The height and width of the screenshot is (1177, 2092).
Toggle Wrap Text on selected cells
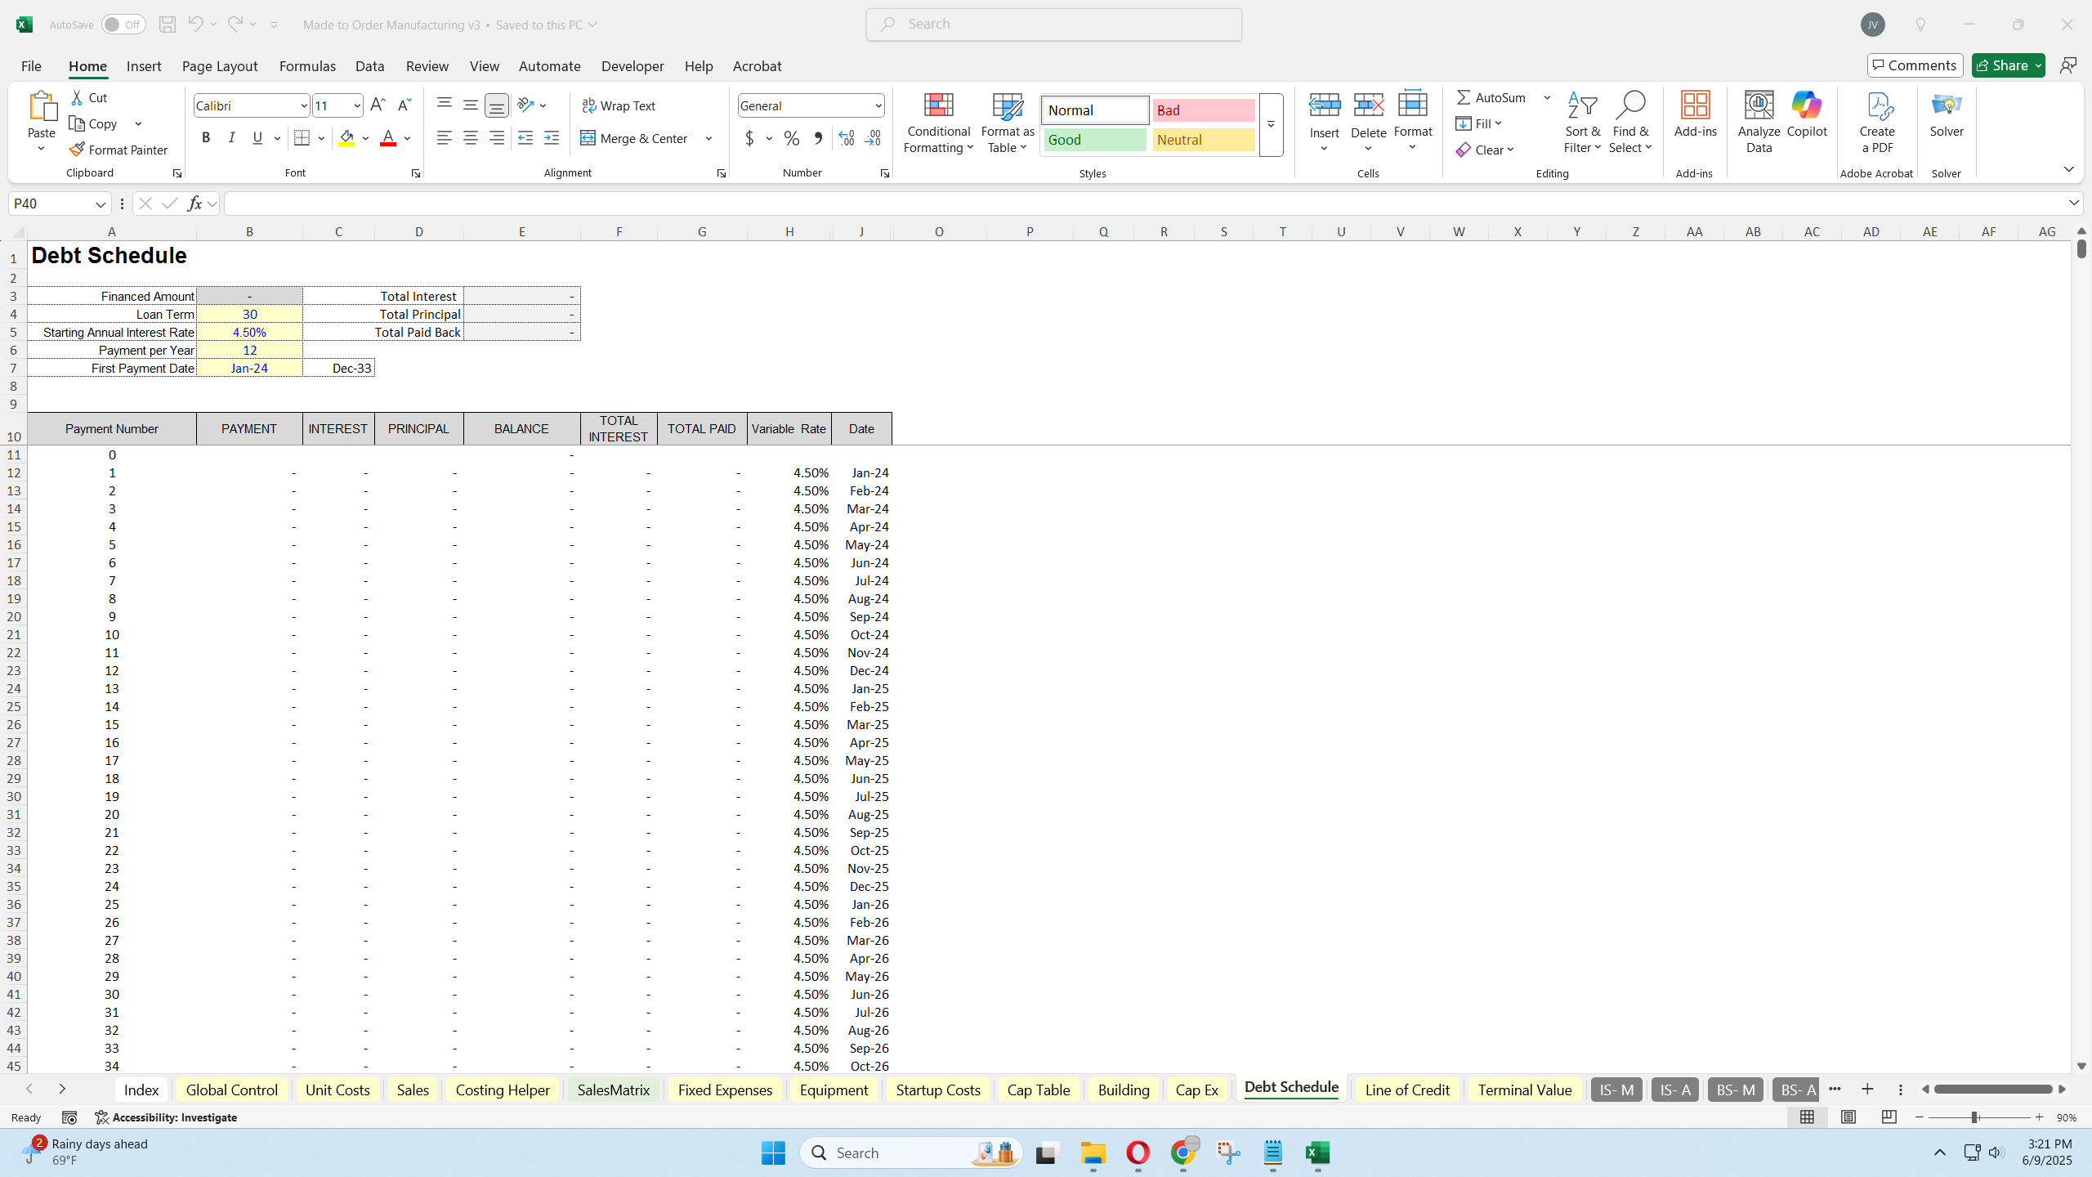(x=619, y=105)
